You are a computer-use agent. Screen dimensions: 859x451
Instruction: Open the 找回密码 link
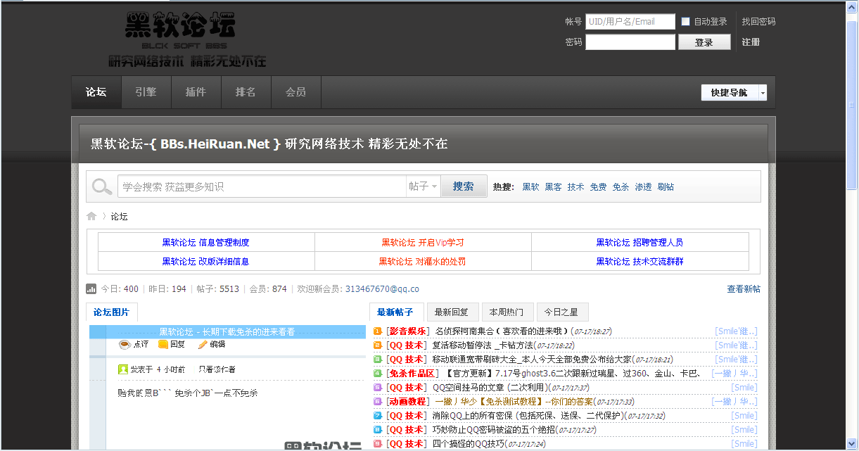click(x=758, y=22)
